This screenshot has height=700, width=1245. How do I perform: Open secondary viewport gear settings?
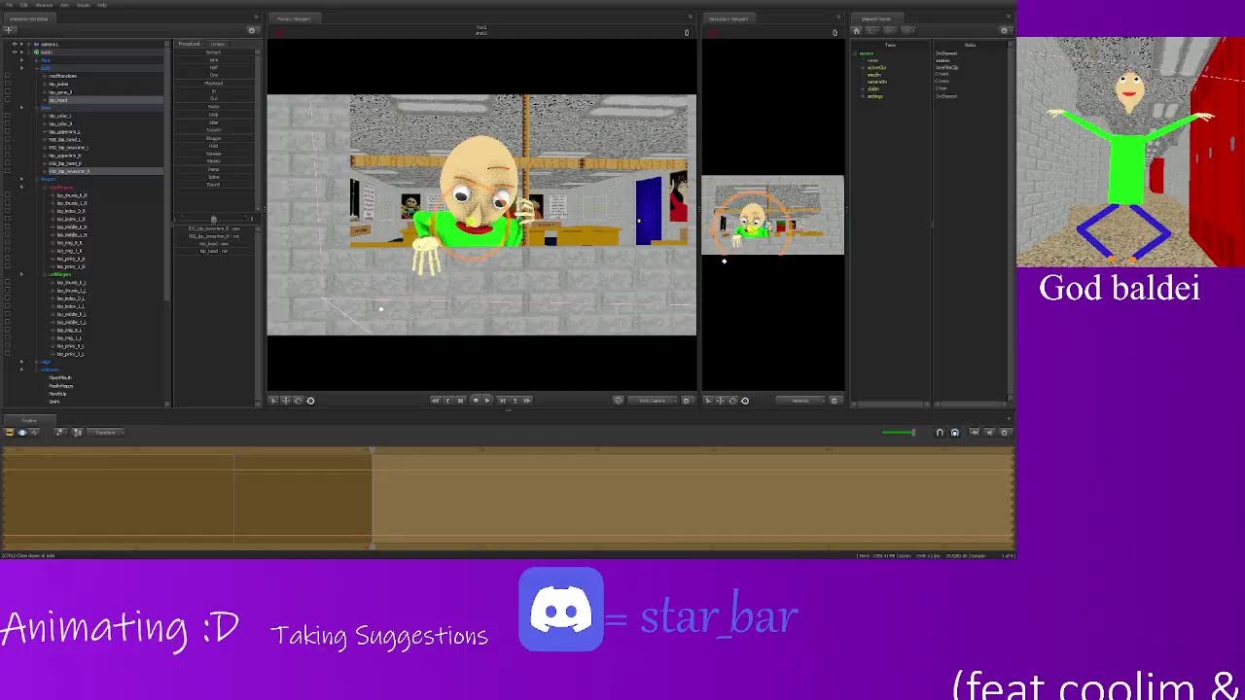(x=834, y=401)
